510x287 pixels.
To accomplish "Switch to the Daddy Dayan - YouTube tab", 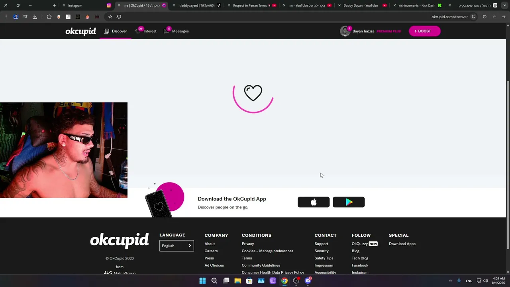I will pos(363,6).
